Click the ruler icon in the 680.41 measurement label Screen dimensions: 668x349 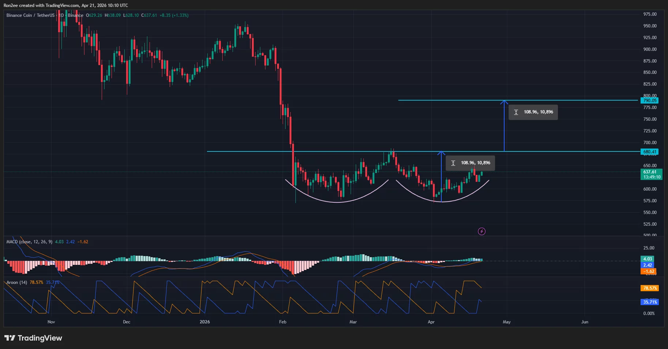point(453,163)
